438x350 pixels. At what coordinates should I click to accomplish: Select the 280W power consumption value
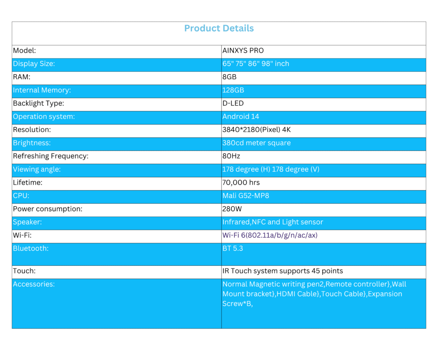(232, 209)
